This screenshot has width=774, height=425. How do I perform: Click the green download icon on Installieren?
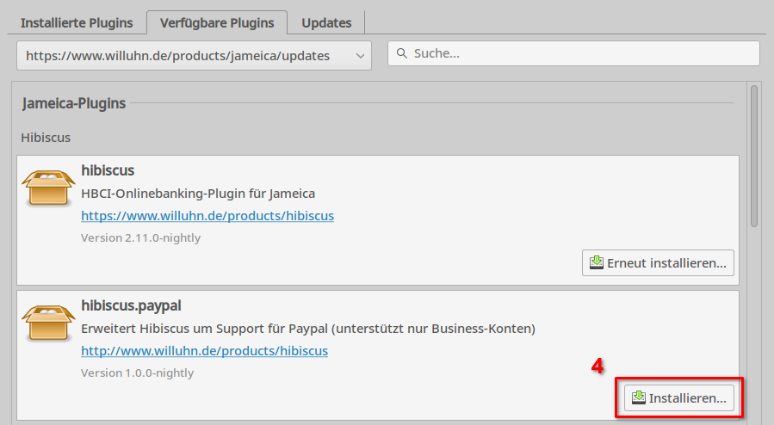point(638,397)
